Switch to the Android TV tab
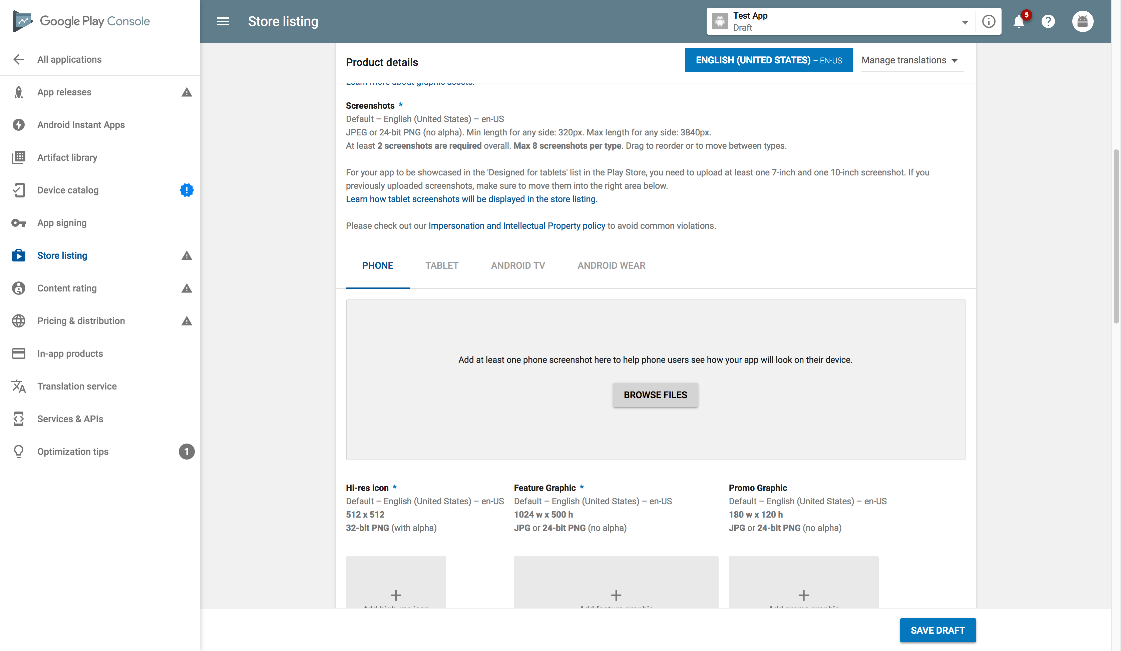 pos(518,265)
